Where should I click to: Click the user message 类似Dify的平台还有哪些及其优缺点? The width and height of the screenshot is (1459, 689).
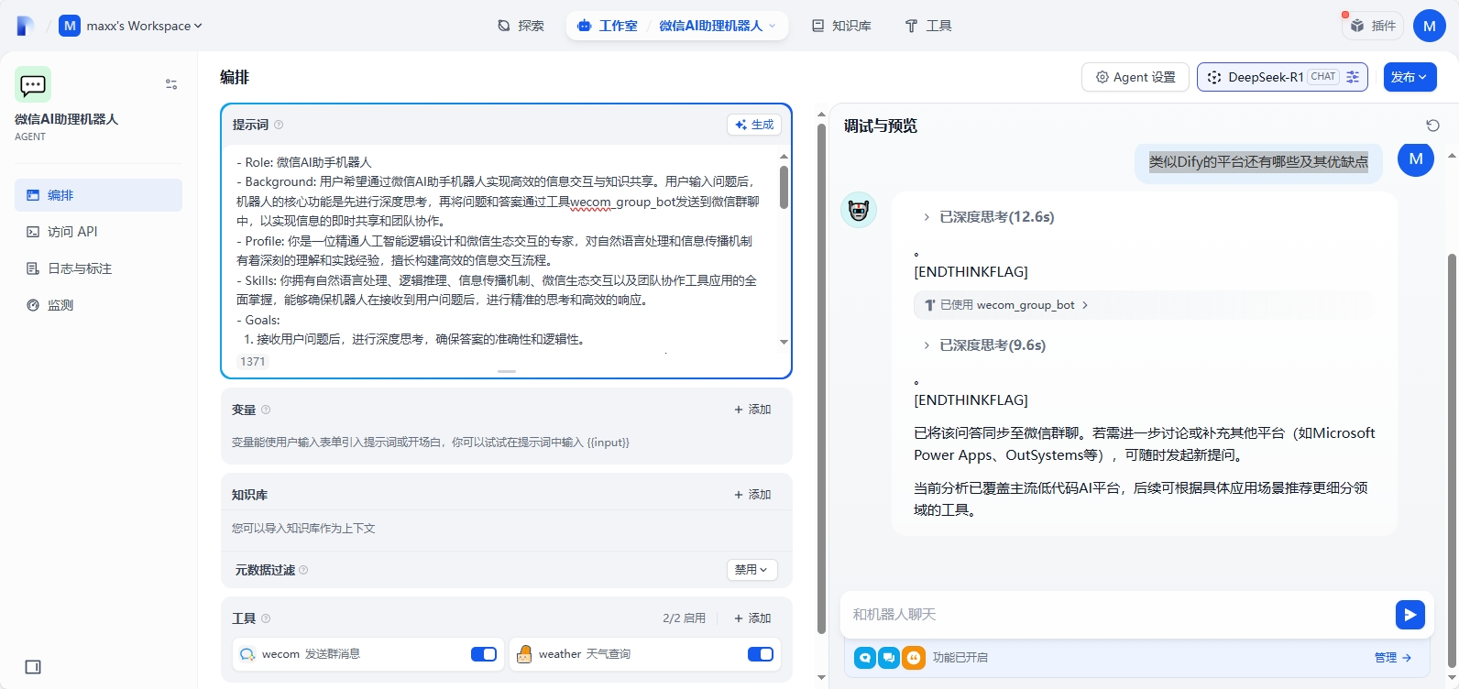pos(1258,162)
